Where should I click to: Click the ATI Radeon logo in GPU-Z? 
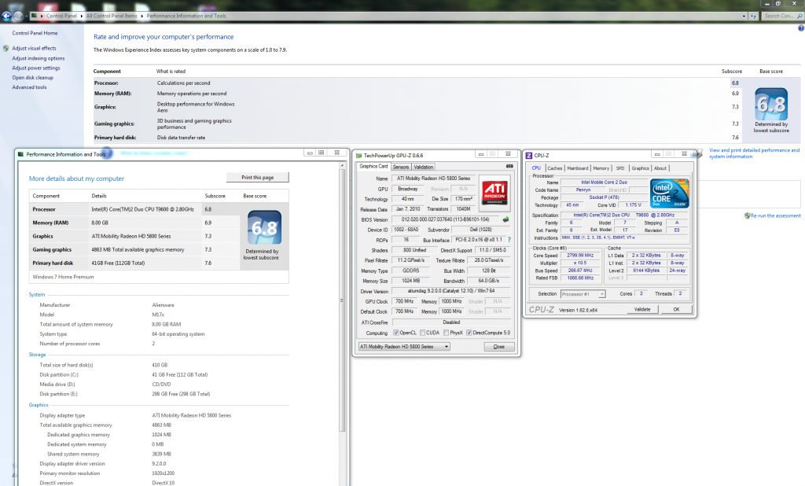point(494,192)
